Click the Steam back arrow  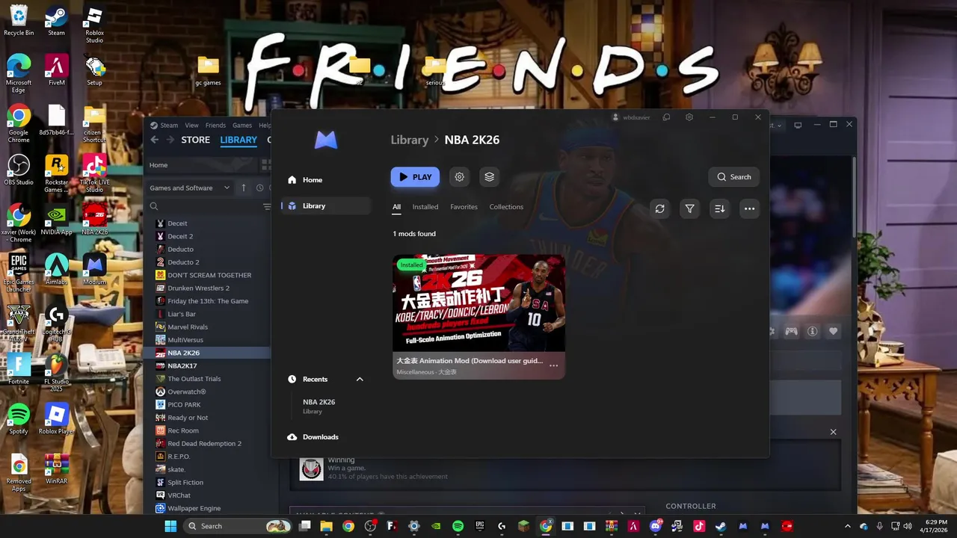click(x=155, y=140)
